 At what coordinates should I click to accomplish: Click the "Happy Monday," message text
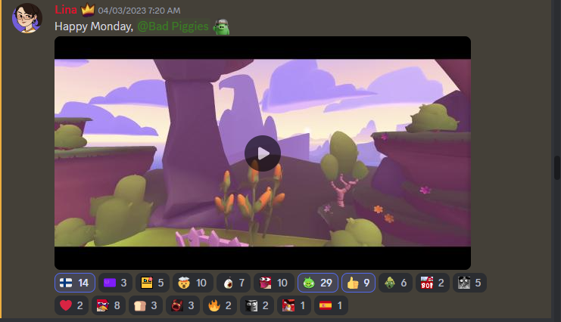pos(94,26)
